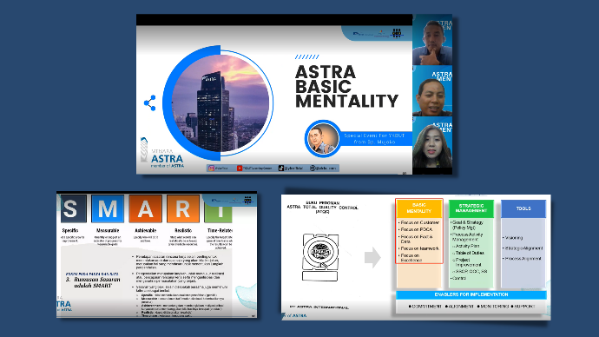The width and height of the screenshot is (599, 337).
Task: Click the globe website icon in the footer
Action: point(313,168)
